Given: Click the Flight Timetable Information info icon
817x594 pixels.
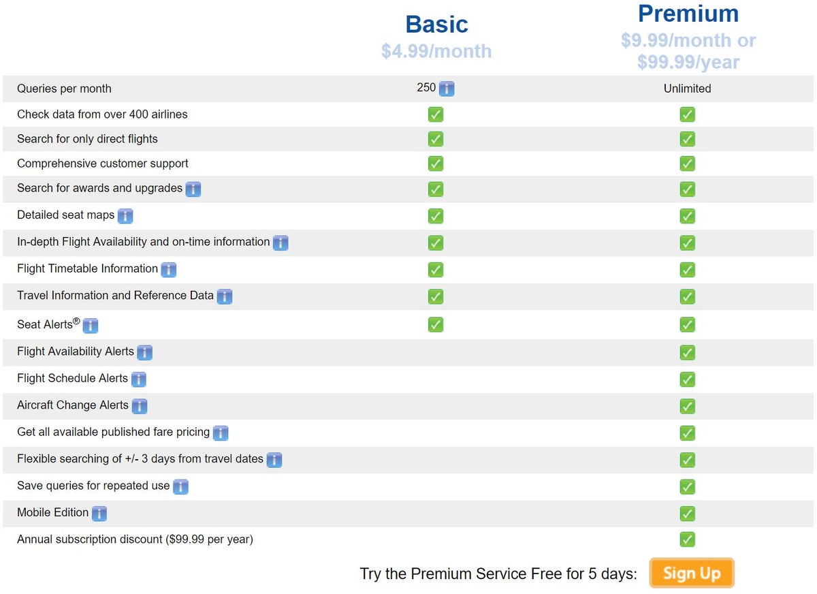Looking at the screenshot, I should click(x=168, y=269).
